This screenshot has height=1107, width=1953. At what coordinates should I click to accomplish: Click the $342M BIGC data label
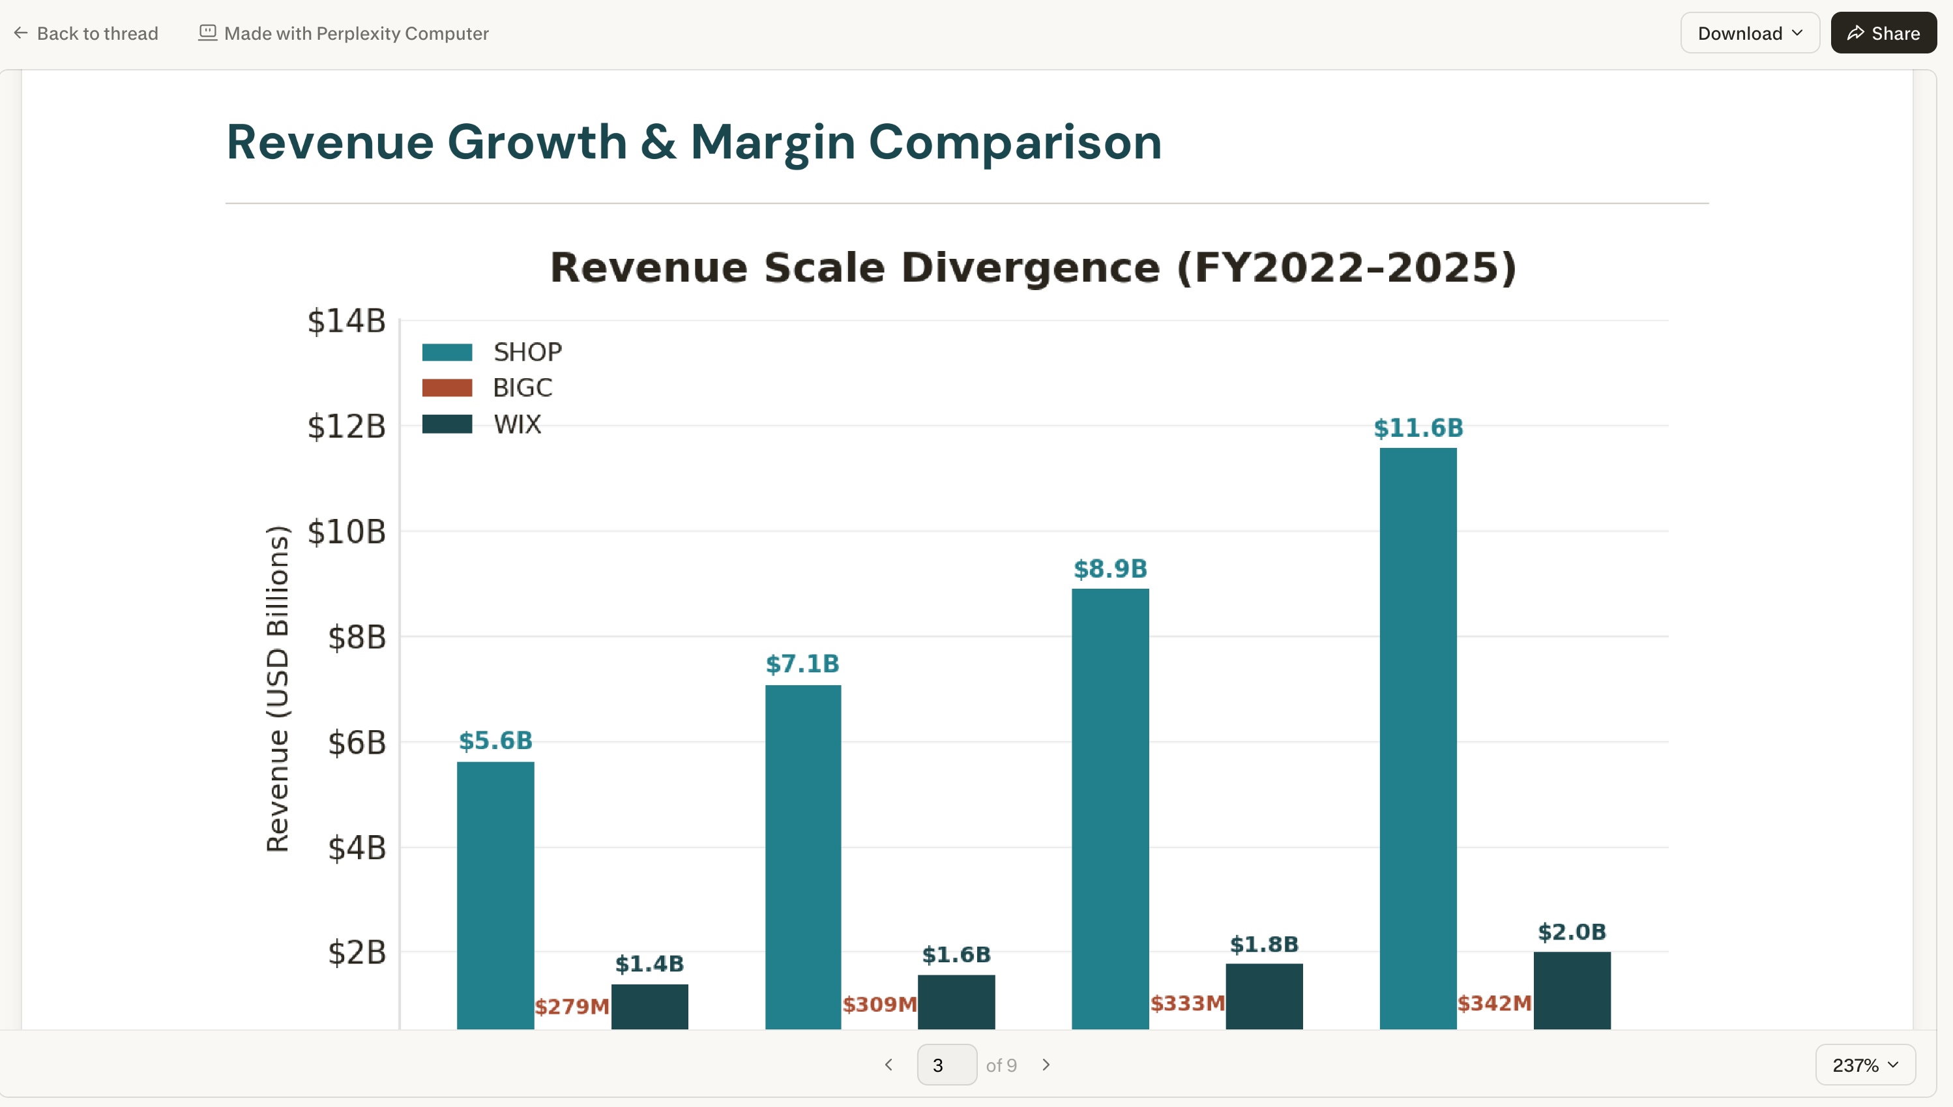(1494, 1003)
